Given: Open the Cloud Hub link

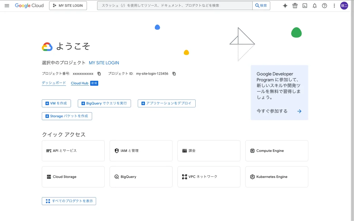Looking at the screenshot, I should 80,83.
